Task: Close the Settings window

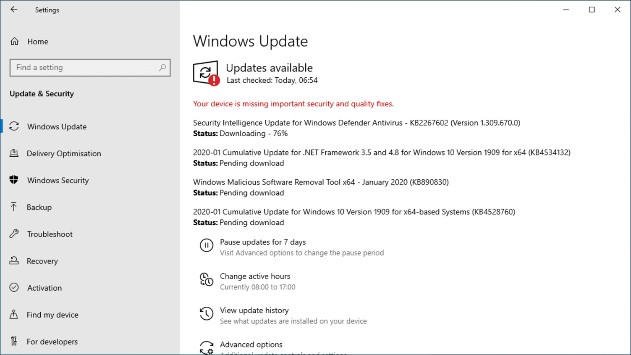Action: [x=618, y=10]
